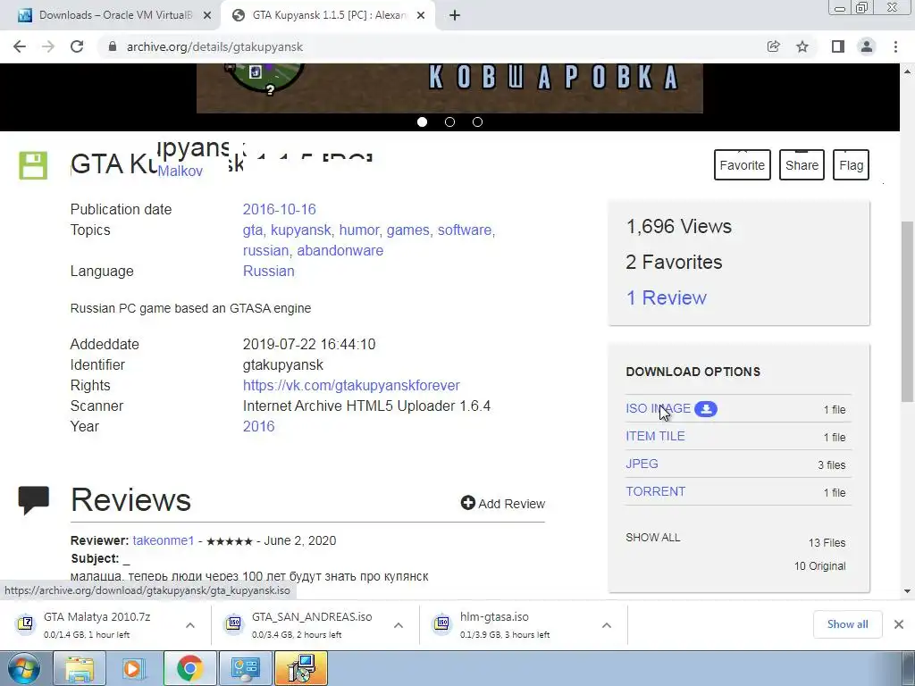
Task: Click the blue download icon beside ISO IMAGE
Action: coord(706,409)
